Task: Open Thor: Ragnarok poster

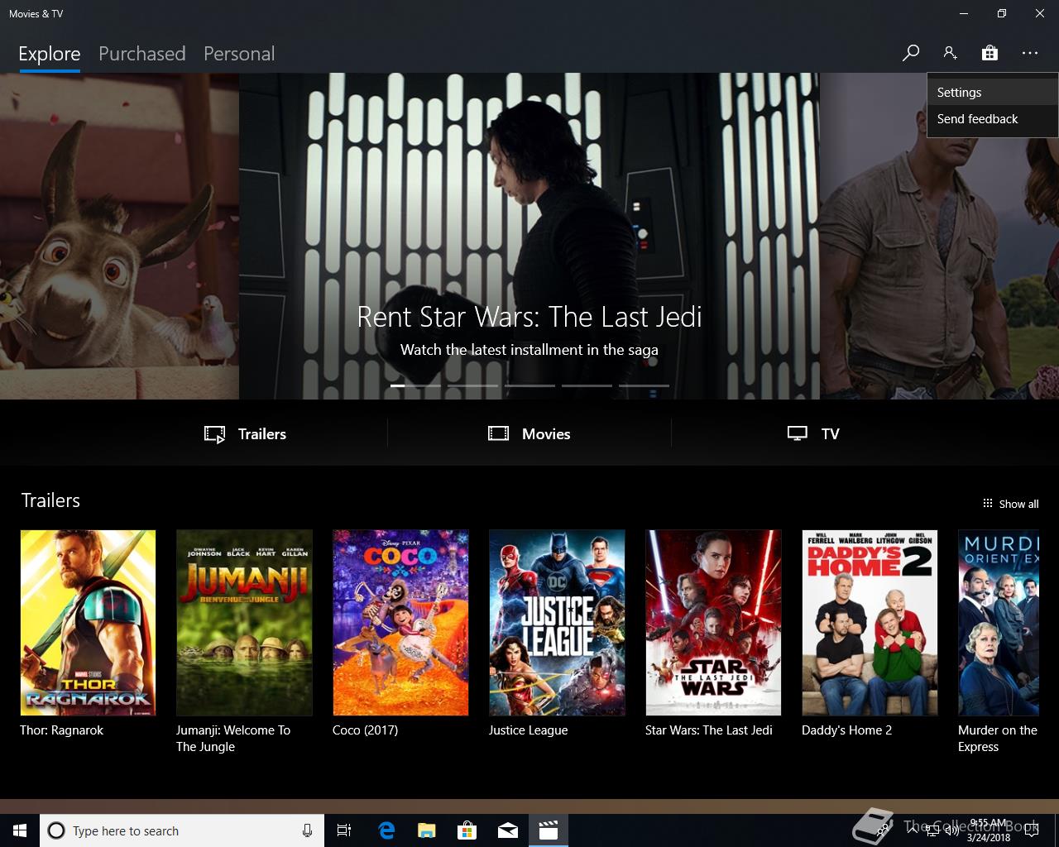Action: pyautogui.click(x=88, y=623)
